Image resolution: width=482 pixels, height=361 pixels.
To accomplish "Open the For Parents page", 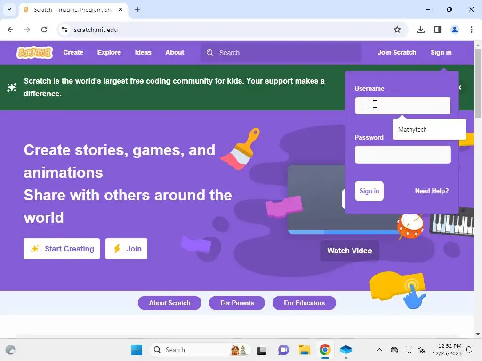I will 237,303.
